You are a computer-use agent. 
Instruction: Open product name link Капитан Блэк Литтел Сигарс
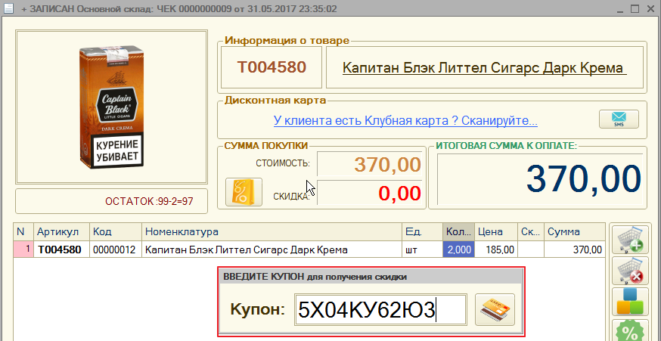pyautogui.click(x=485, y=67)
